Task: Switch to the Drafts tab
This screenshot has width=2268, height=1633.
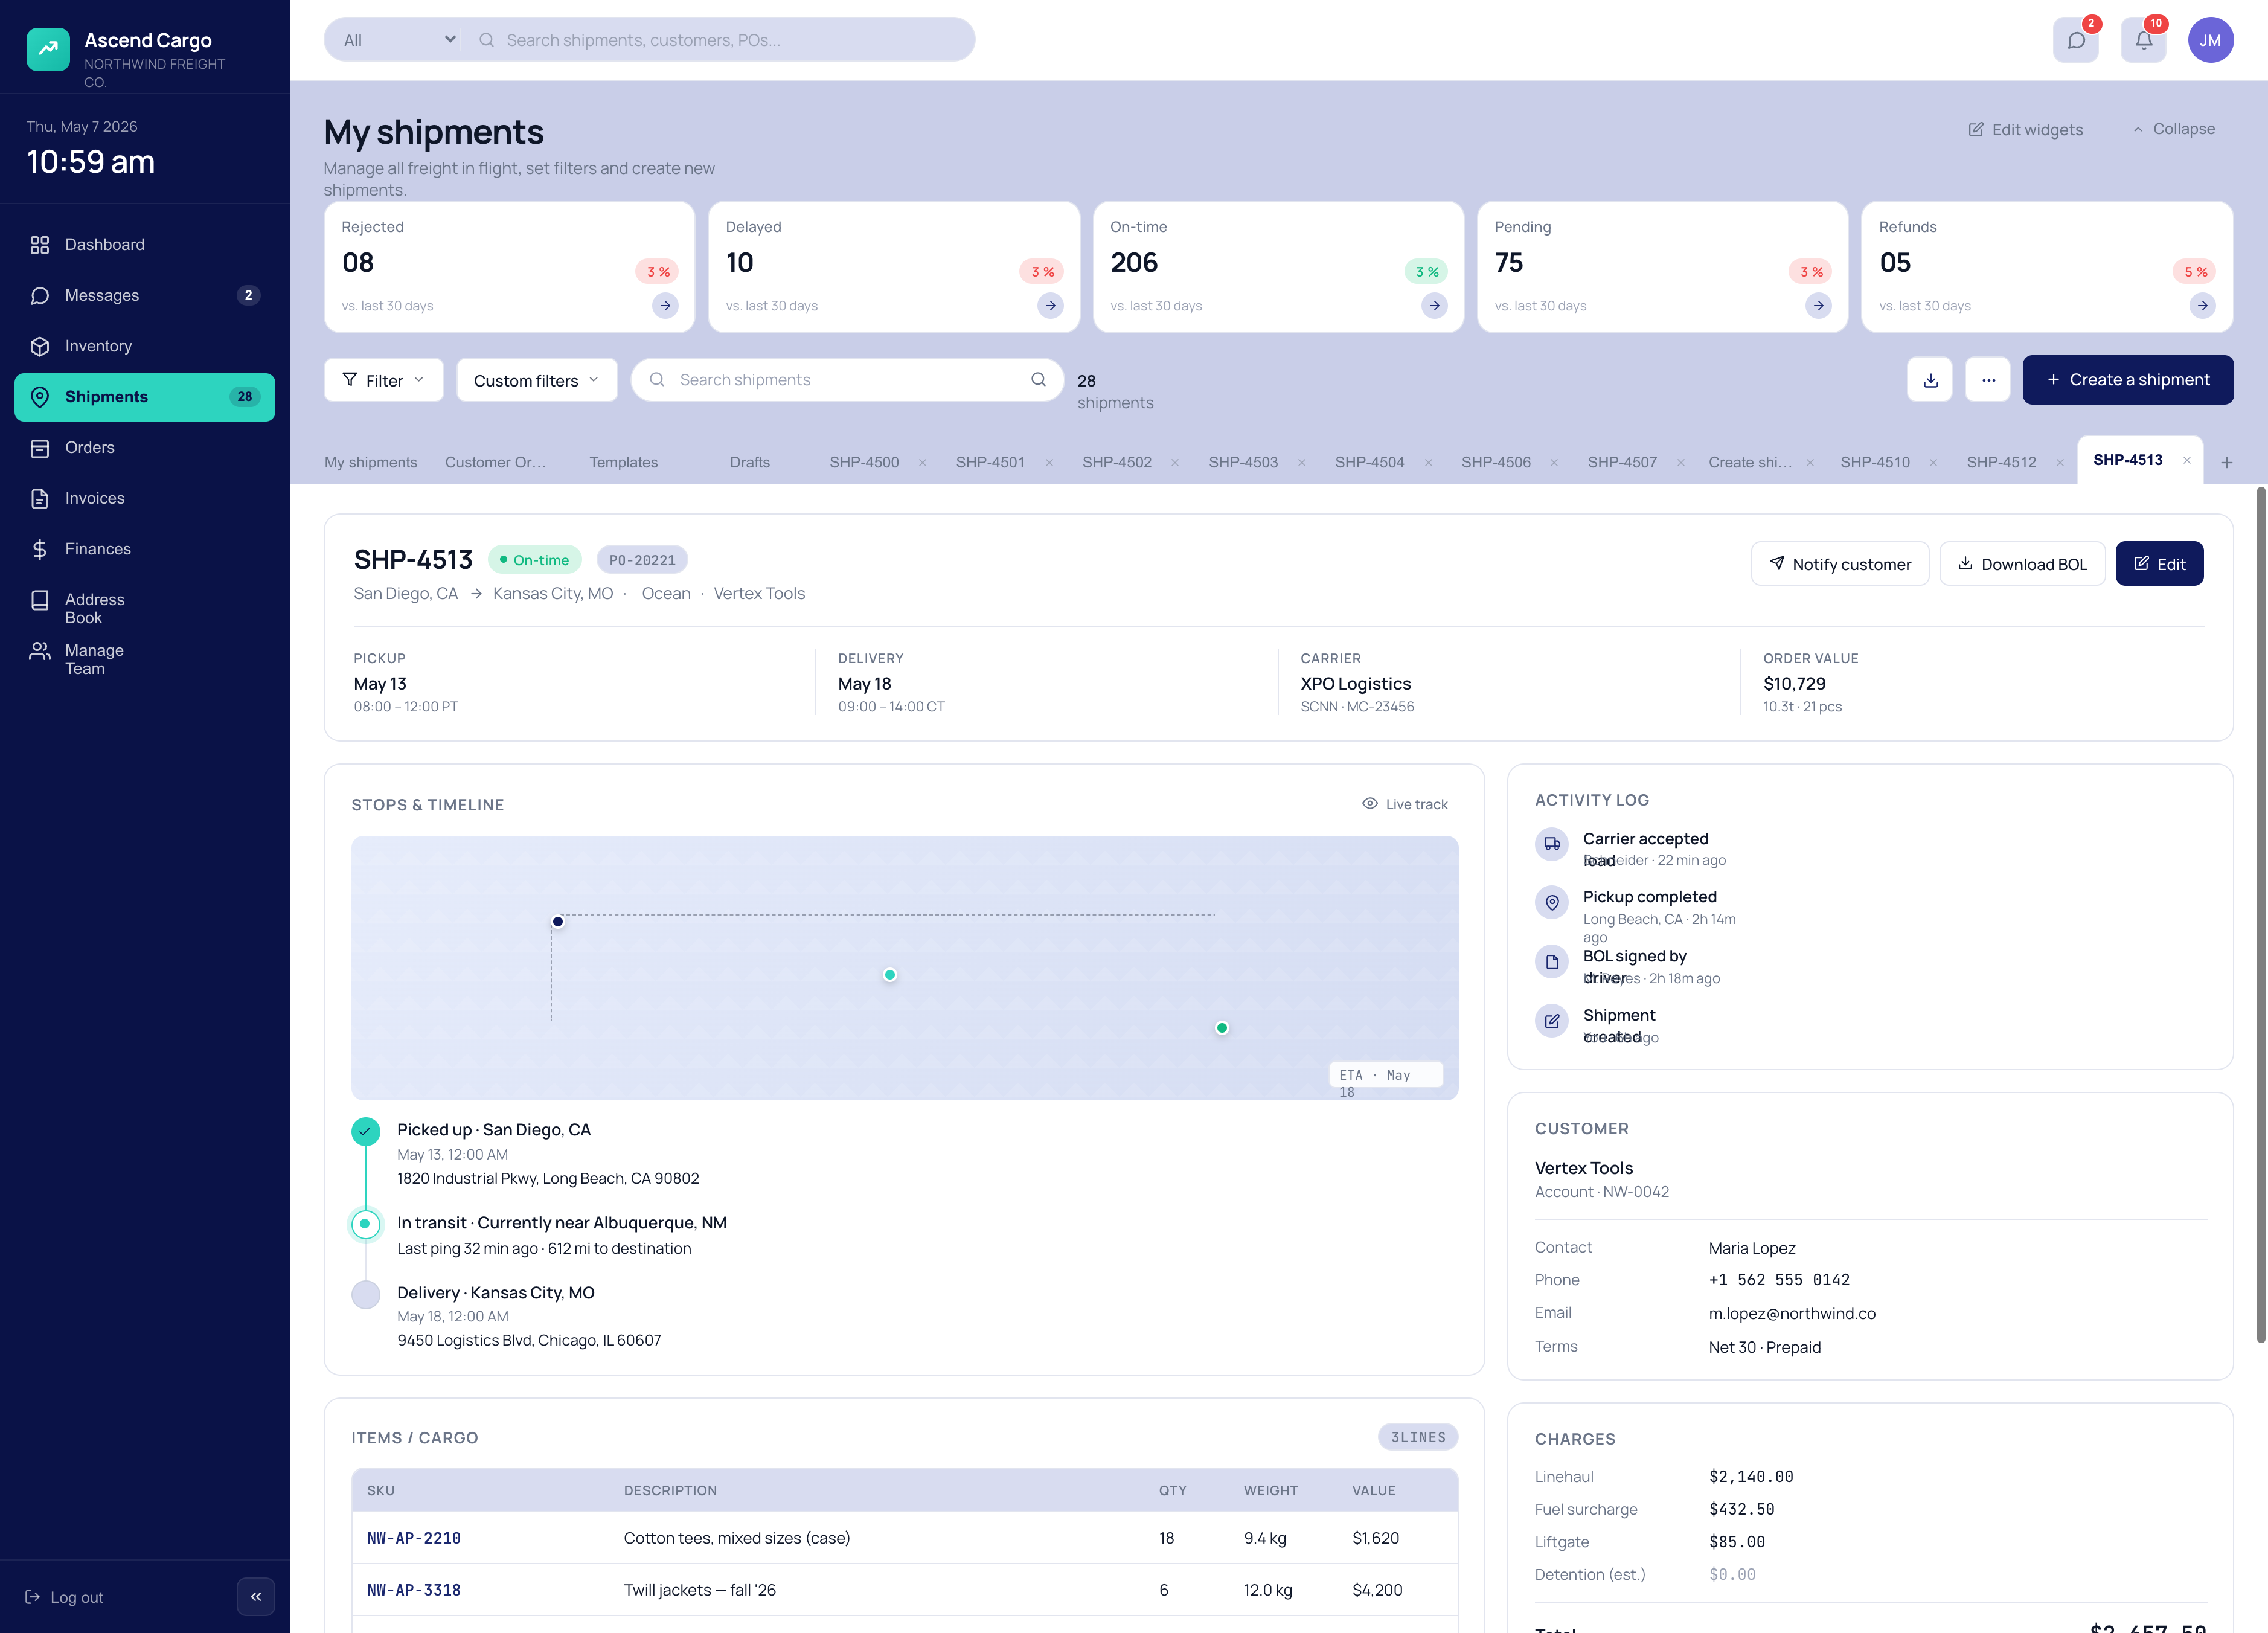Action: tap(750, 462)
